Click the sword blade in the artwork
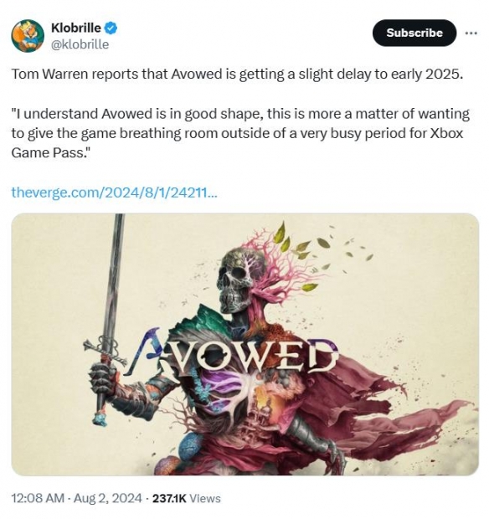 pyautogui.click(x=112, y=275)
